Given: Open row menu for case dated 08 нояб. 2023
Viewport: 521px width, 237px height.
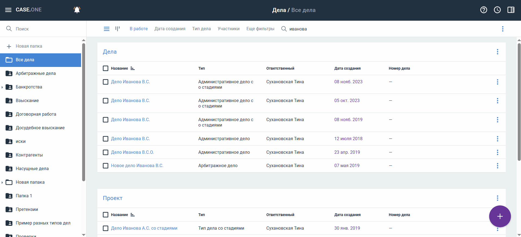Looking at the screenshot, I should coord(498,82).
